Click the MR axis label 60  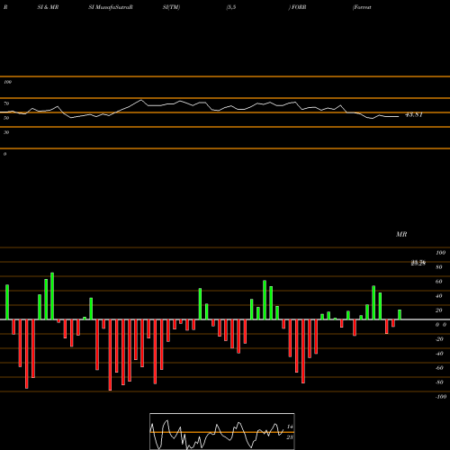coord(439,282)
